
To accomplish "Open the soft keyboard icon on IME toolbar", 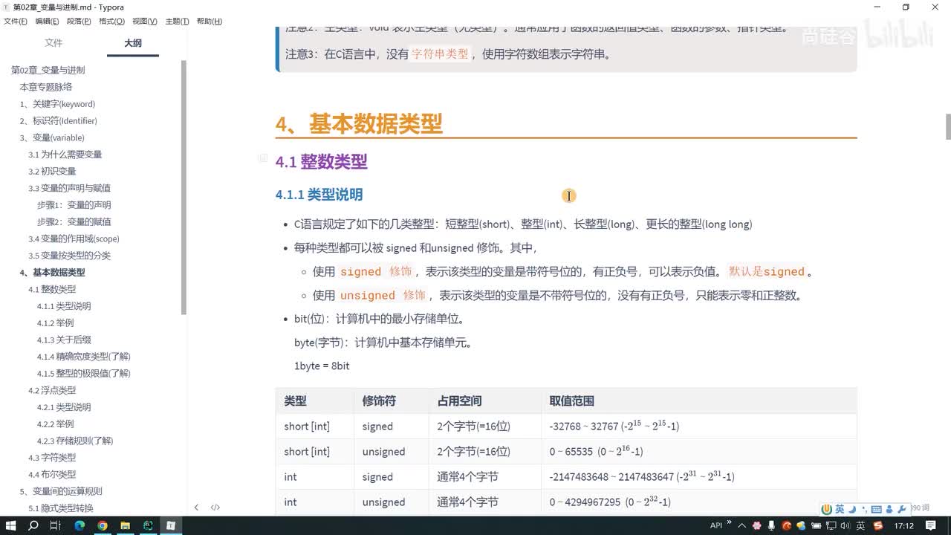I will tap(877, 510).
